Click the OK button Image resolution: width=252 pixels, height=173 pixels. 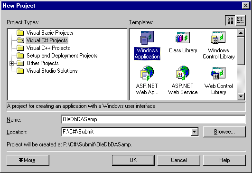[133, 160]
